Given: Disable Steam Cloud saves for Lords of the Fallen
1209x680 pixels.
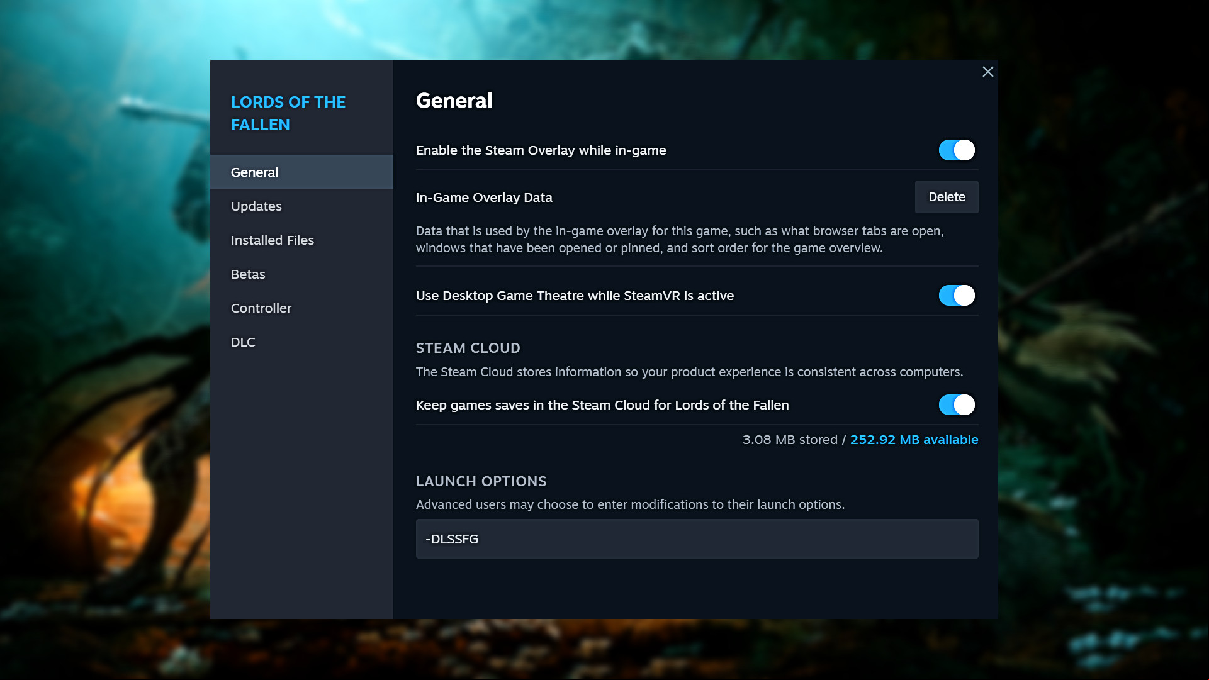Looking at the screenshot, I should pos(957,405).
